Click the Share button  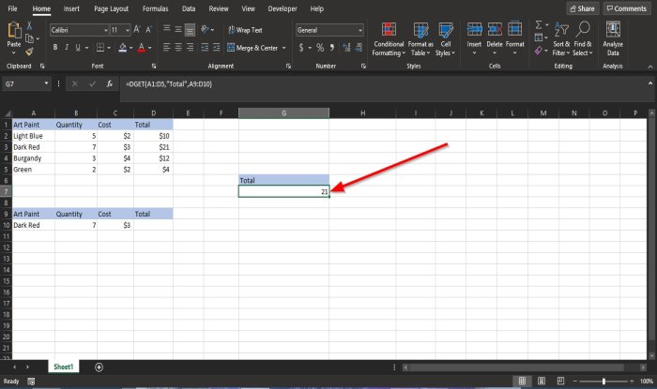[x=582, y=7]
